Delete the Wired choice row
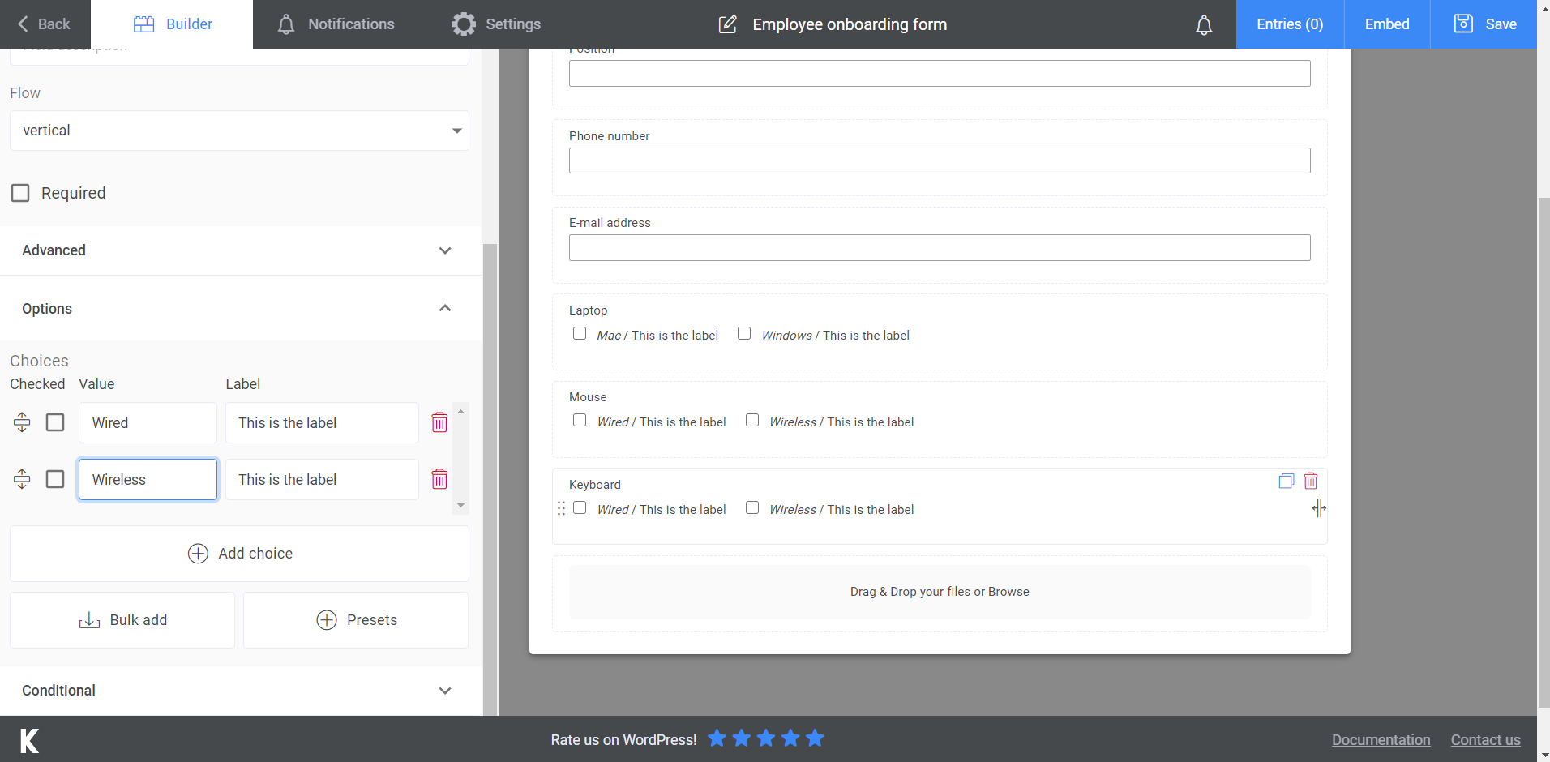This screenshot has width=1550, height=762. pyautogui.click(x=440, y=422)
